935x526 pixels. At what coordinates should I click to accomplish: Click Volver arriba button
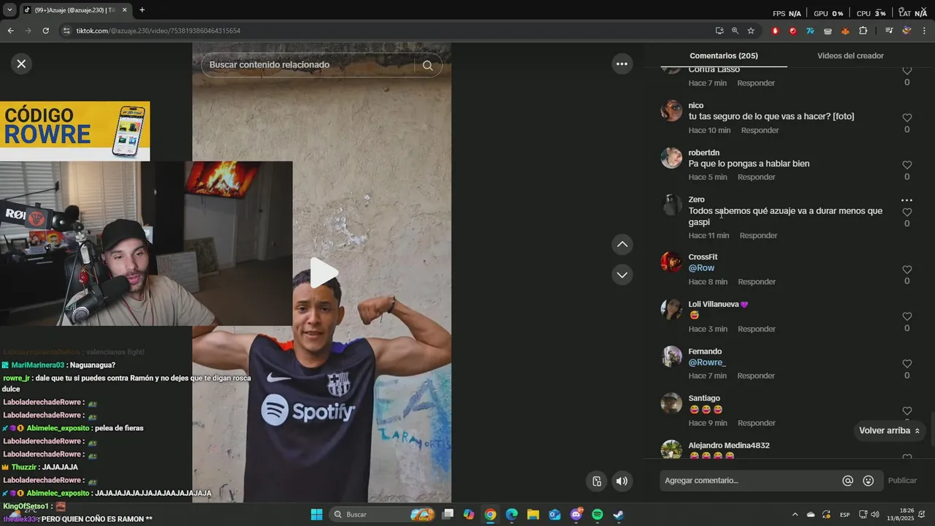coord(889,430)
